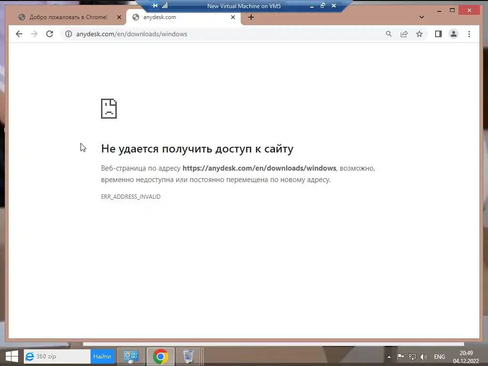Go back to the previous page
The height and width of the screenshot is (366, 488).
tap(19, 34)
